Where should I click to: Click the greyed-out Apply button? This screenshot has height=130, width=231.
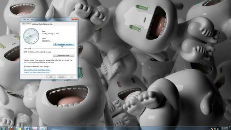(x=72, y=77)
